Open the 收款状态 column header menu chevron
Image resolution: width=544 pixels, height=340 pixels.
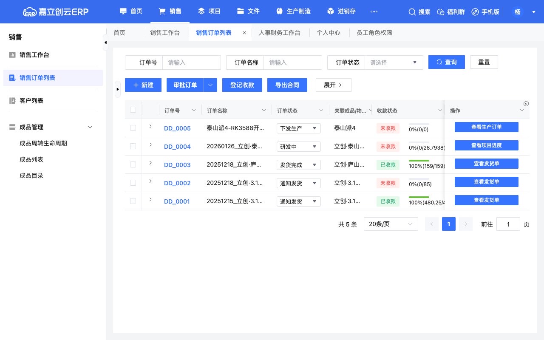pyautogui.click(x=440, y=110)
